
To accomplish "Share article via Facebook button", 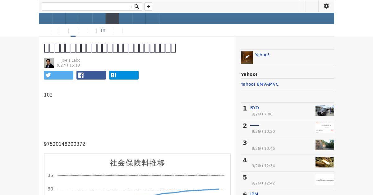I will point(91,75).
